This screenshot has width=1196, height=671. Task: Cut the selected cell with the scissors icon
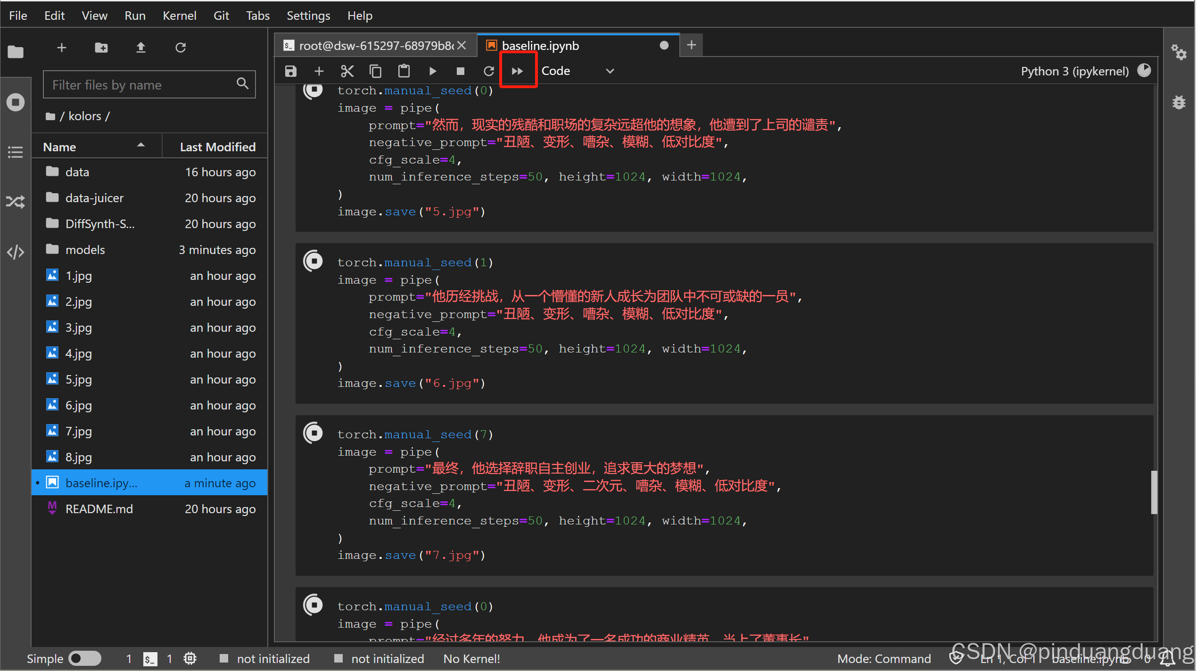pos(347,71)
